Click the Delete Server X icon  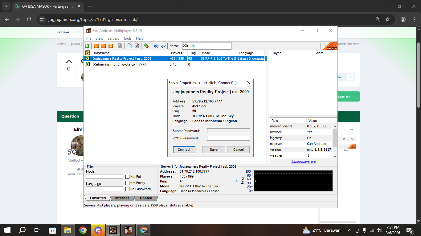[x=104, y=46]
